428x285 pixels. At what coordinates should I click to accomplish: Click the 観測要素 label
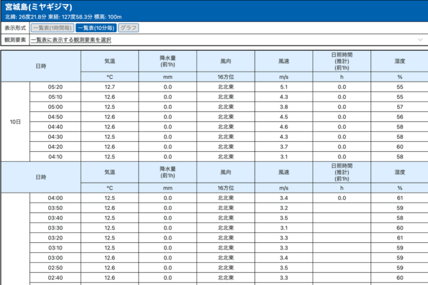point(15,40)
